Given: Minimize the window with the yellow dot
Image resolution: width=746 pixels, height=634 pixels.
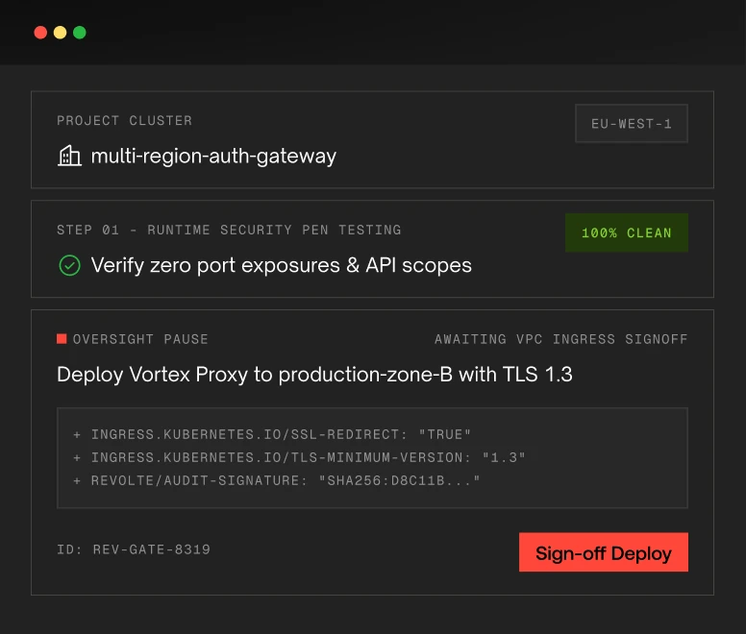Looking at the screenshot, I should [x=60, y=33].
